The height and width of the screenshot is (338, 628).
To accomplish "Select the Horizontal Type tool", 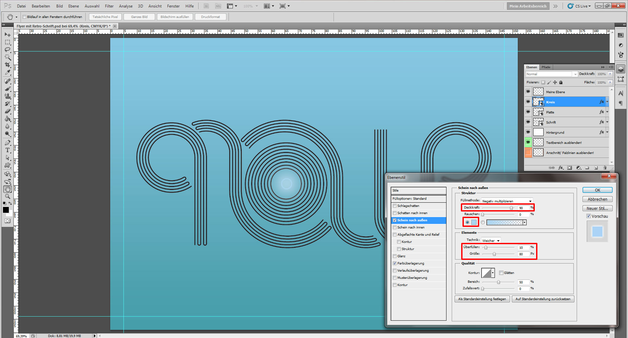I will pyautogui.click(x=8, y=150).
